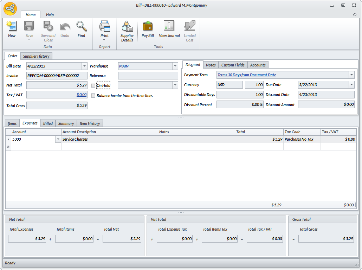Check Balance header from the item lines

(x=93, y=95)
